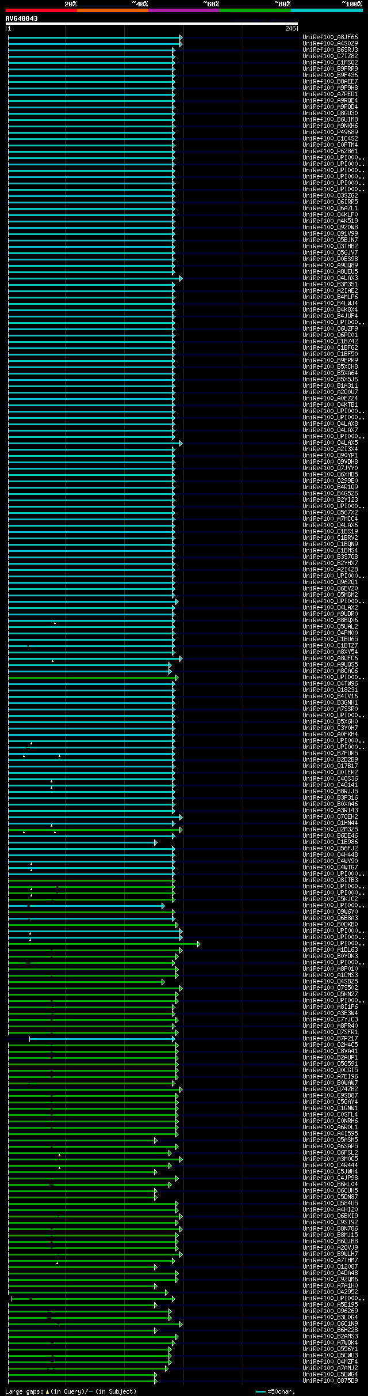Select UniRef100_Q91V99 label
Screen dimensions: 368x1396
330,234
